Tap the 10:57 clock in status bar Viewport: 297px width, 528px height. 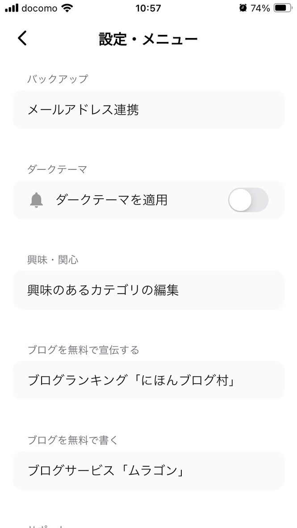pos(147,8)
